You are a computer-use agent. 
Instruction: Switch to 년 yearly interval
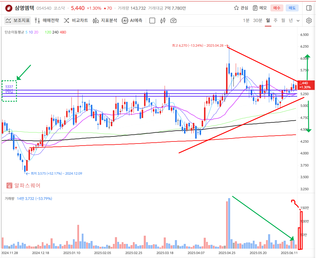(x=291, y=20)
